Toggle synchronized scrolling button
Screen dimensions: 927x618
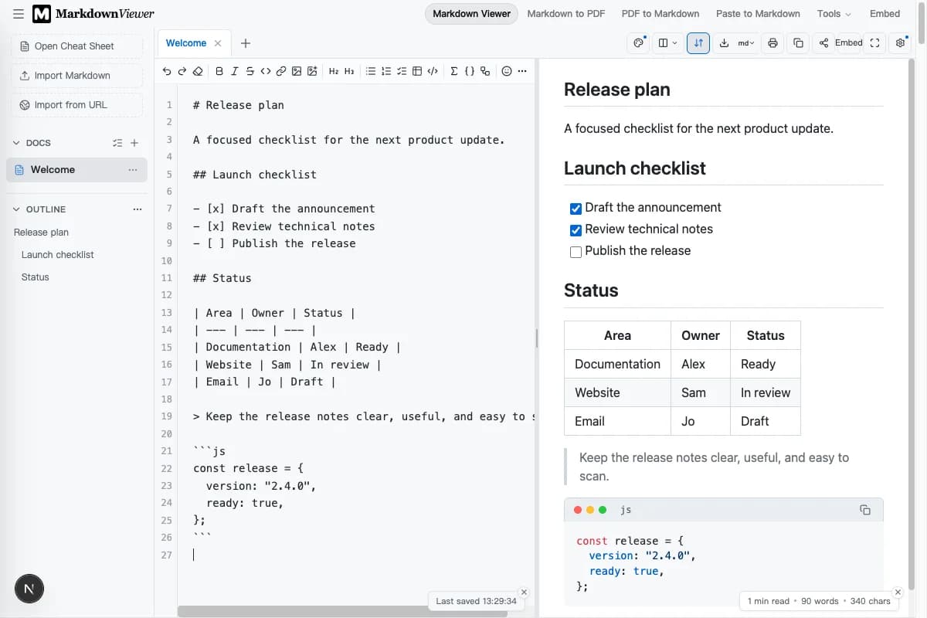click(x=698, y=43)
